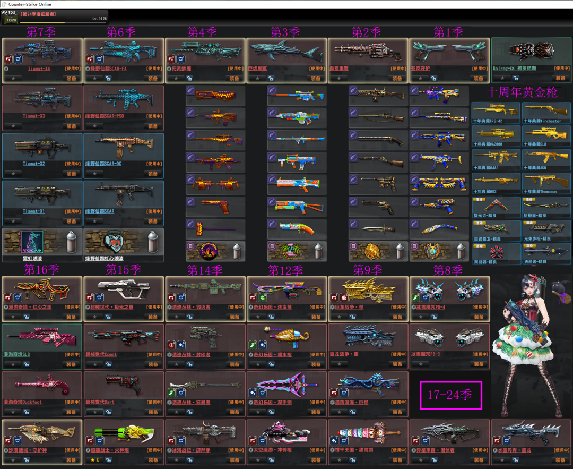The height and width of the screenshot is (469, 573).
Task: Click the lock icon on 苍岚守护 card
Action: 434,78
